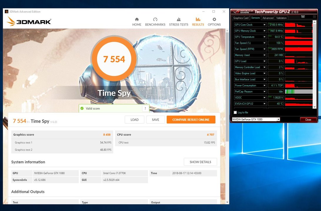
Task: Click the 3909 RPM fan speed reading
Action: [276, 49]
